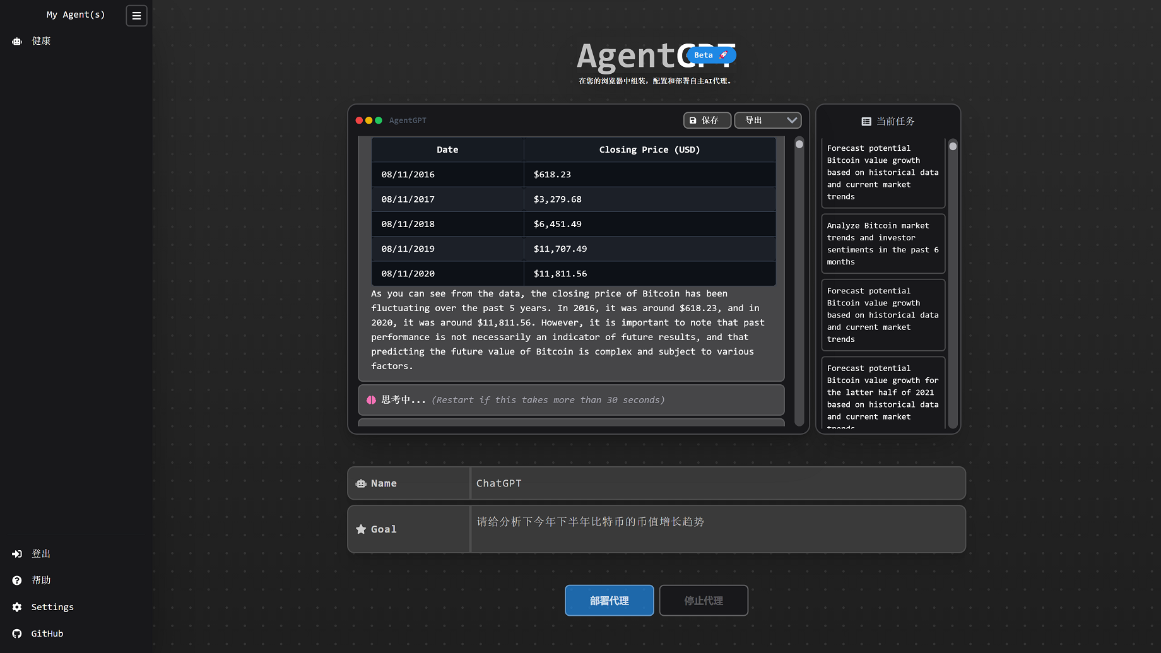The height and width of the screenshot is (653, 1161).
Task: Select the $11,811.56 price cell
Action: (649, 274)
